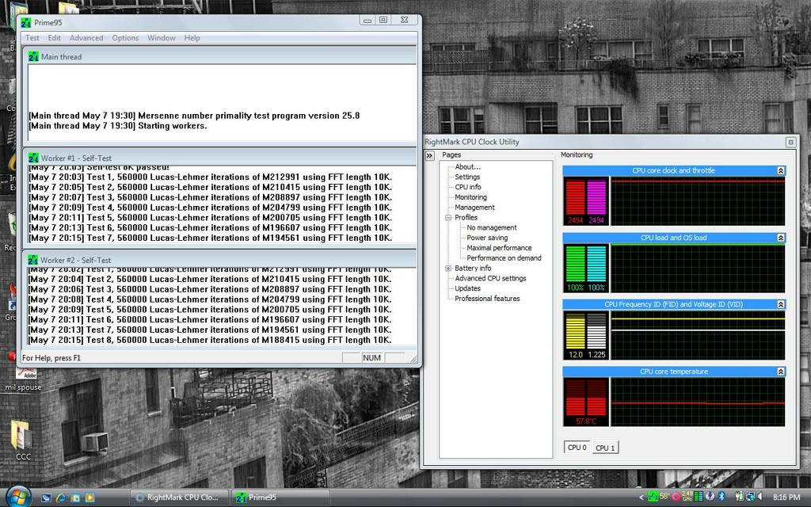The image size is (811, 507).
Task: Open the CCC folder desktop icon
Action: click(x=22, y=440)
